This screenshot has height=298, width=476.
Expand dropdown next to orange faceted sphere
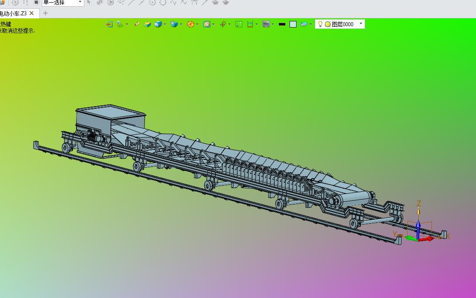(197, 24)
